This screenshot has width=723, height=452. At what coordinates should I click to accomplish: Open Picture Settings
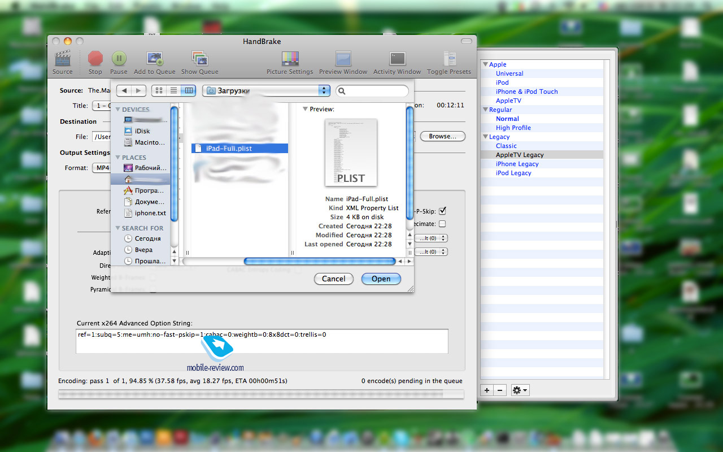tap(290, 59)
